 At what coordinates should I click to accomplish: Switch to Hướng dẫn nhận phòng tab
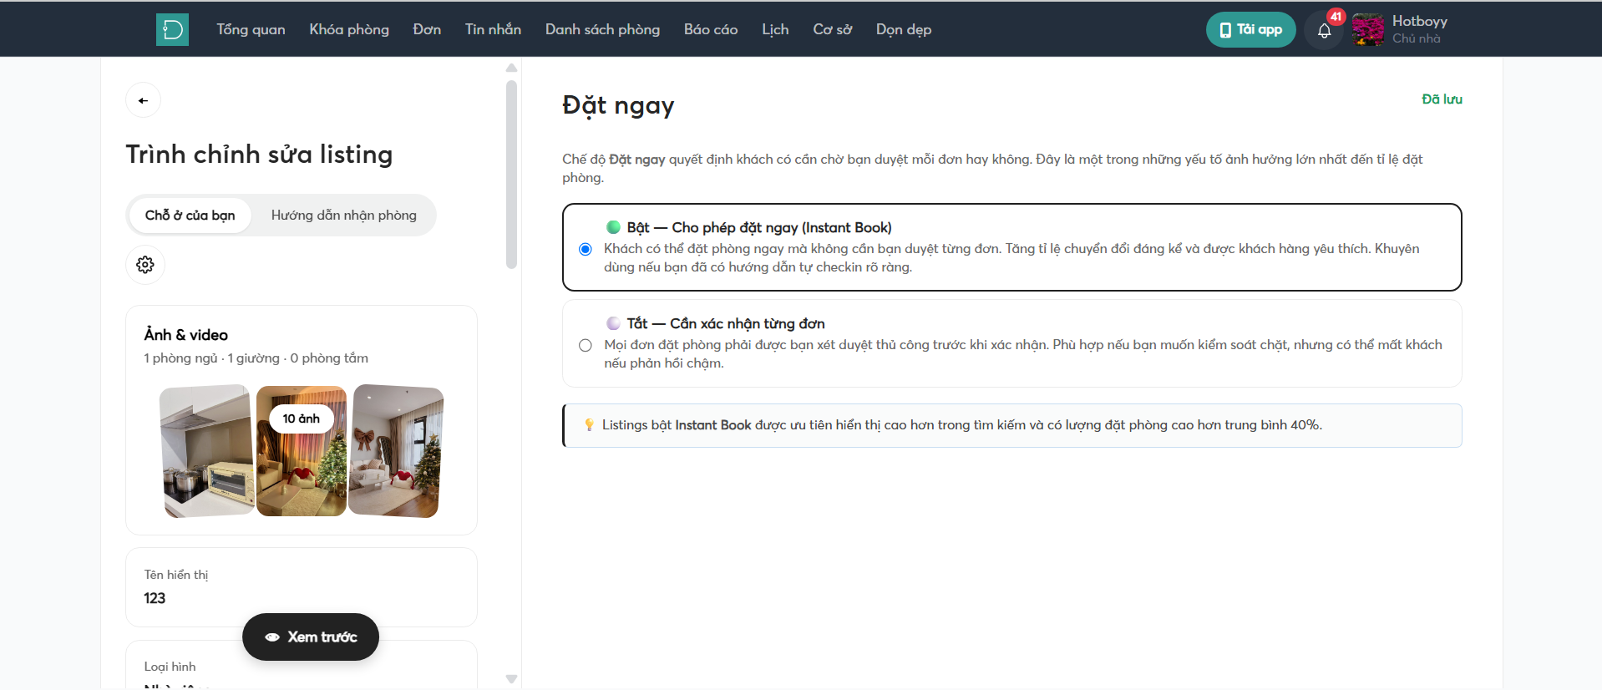(343, 216)
